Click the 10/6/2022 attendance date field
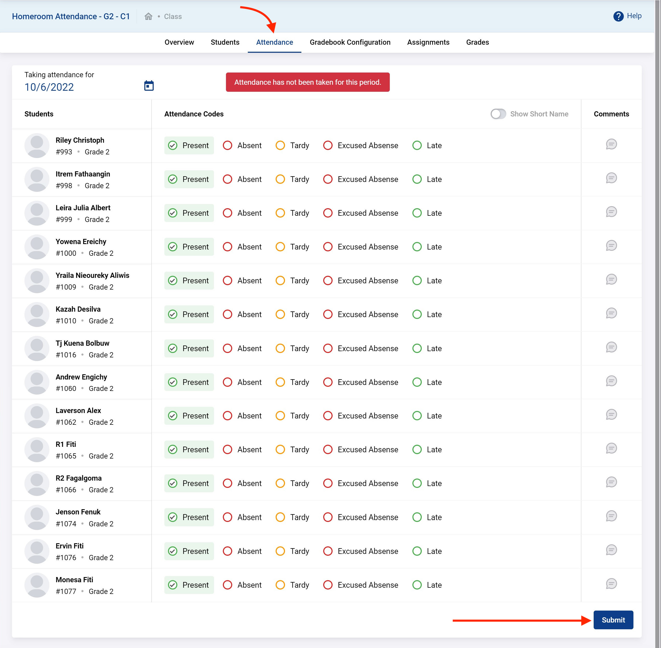 [49, 87]
